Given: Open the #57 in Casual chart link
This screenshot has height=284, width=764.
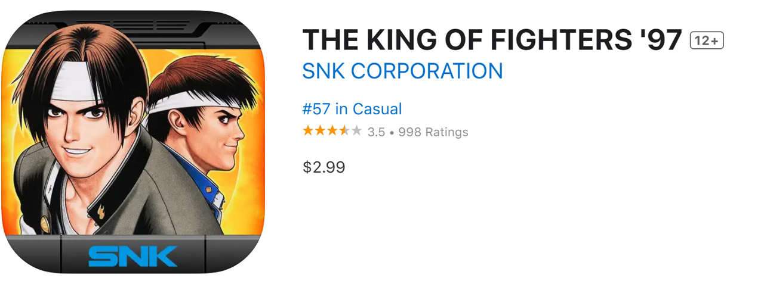Looking at the screenshot, I should point(352,109).
